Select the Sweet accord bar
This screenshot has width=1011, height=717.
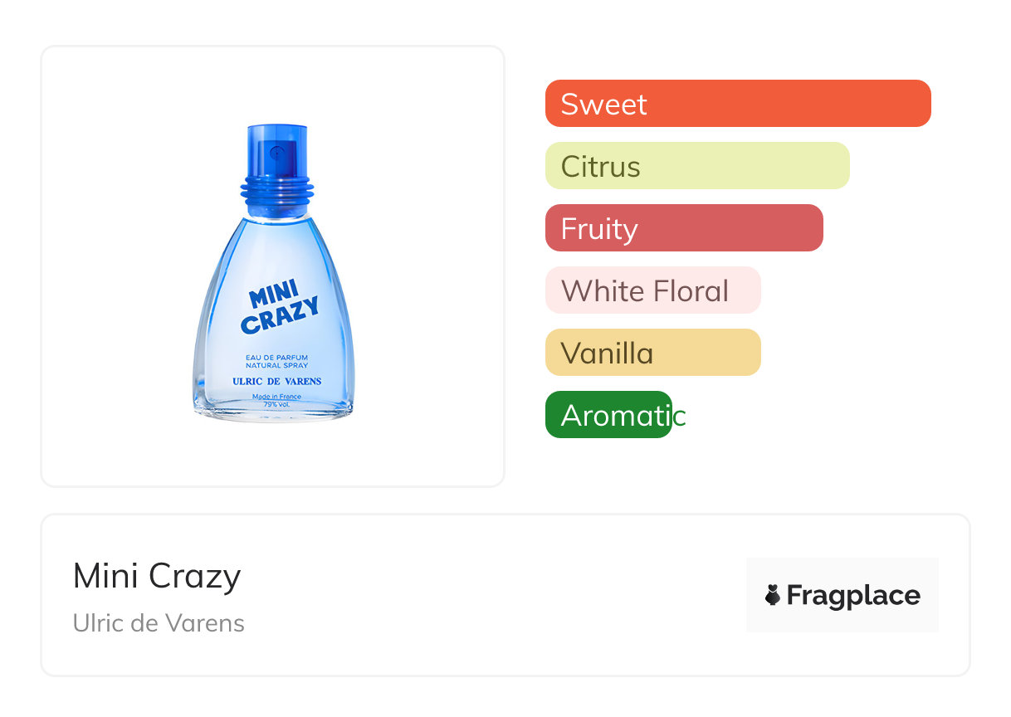[737, 104]
